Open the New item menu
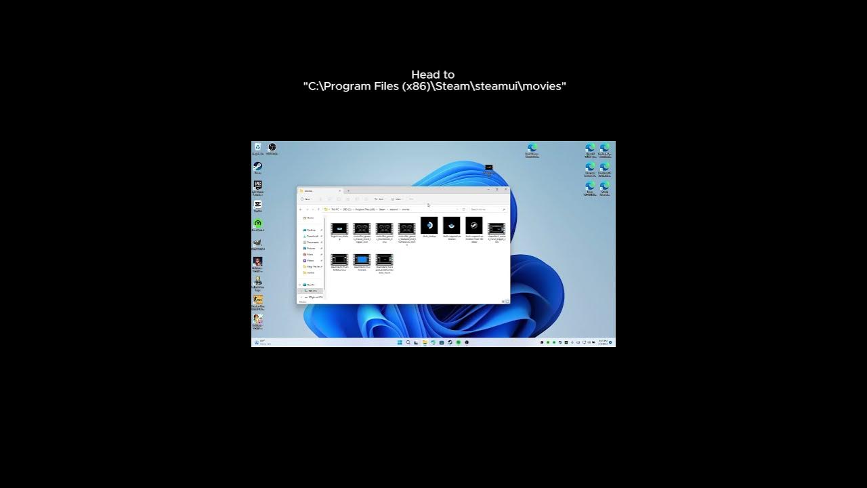This screenshot has height=488, width=867. [x=307, y=199]
